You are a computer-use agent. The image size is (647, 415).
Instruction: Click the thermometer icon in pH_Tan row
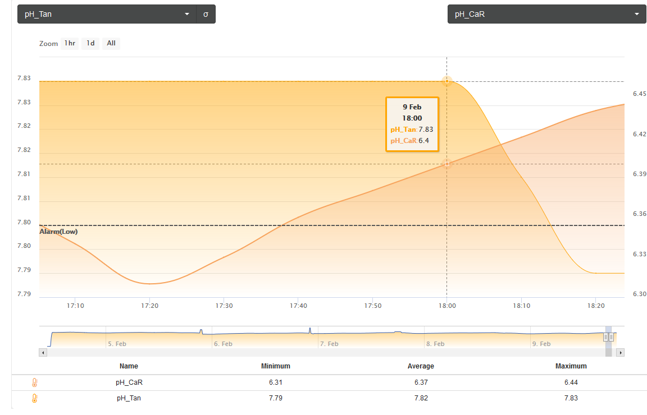coord(35,398)
